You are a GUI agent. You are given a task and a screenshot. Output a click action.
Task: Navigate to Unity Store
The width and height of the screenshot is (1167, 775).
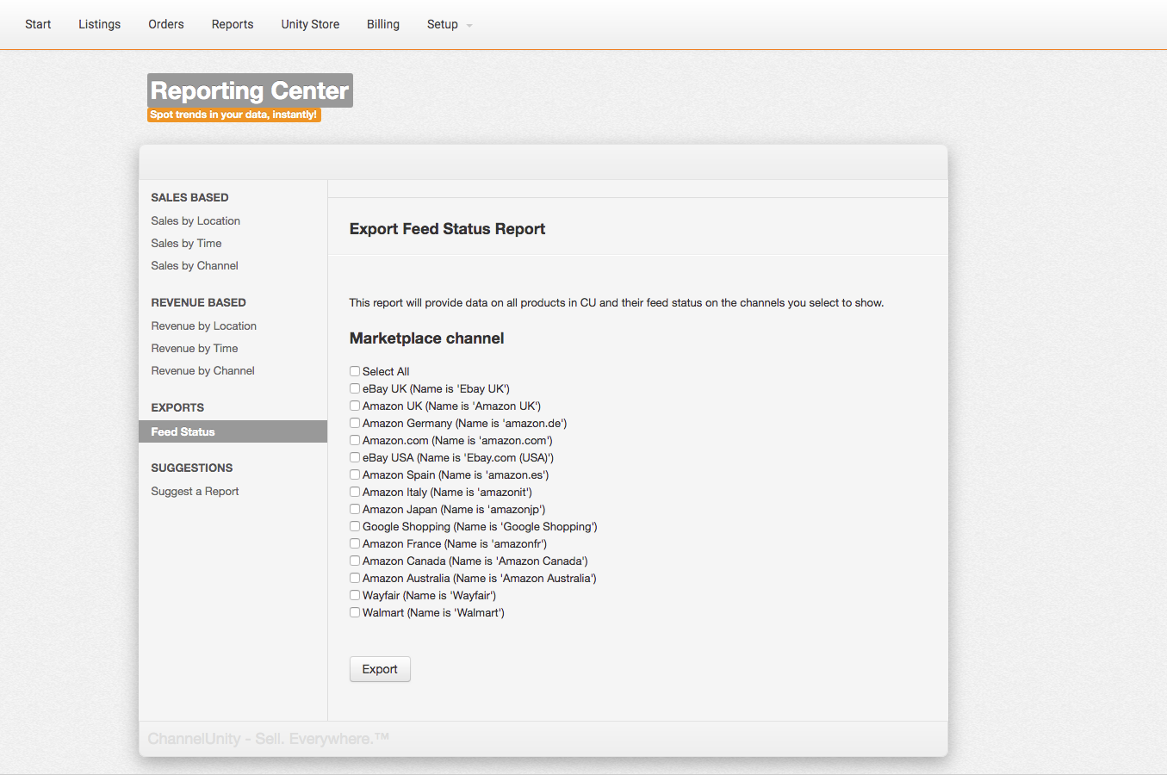pos(310,24)
